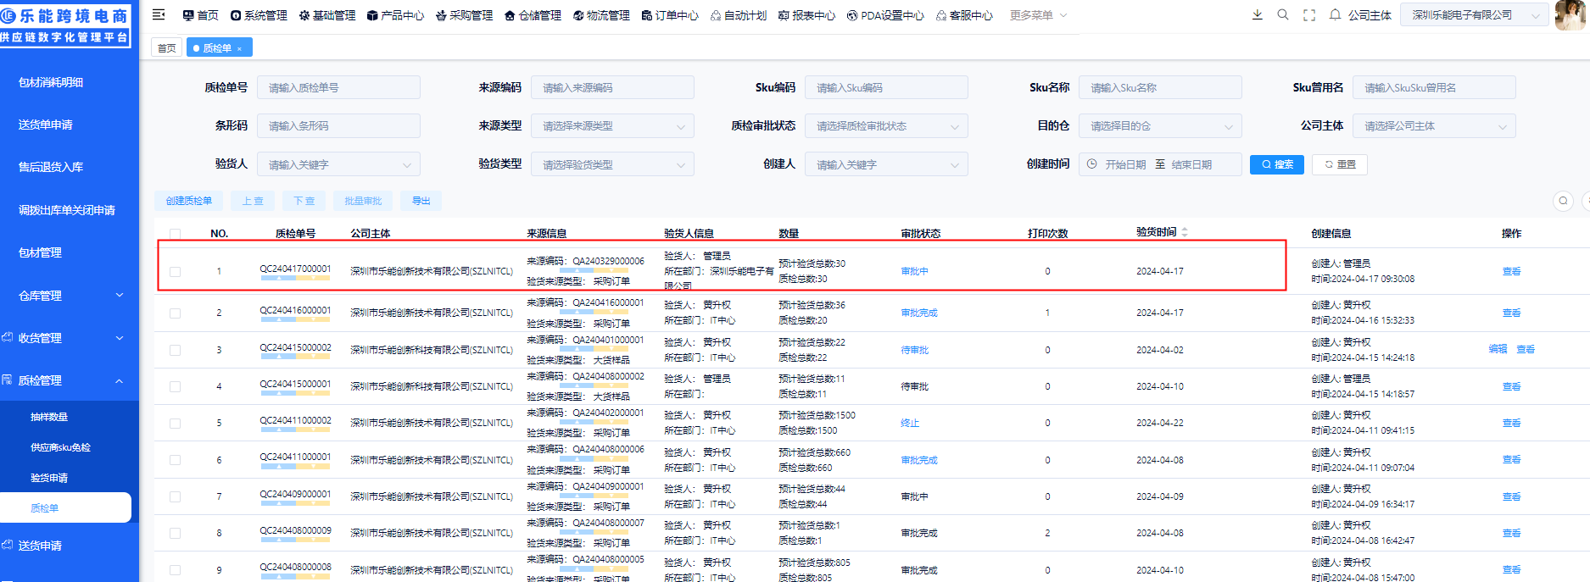The image size is (1590, 582).
Task: Open 自动计划 menu
Action: tap(739, 15)
